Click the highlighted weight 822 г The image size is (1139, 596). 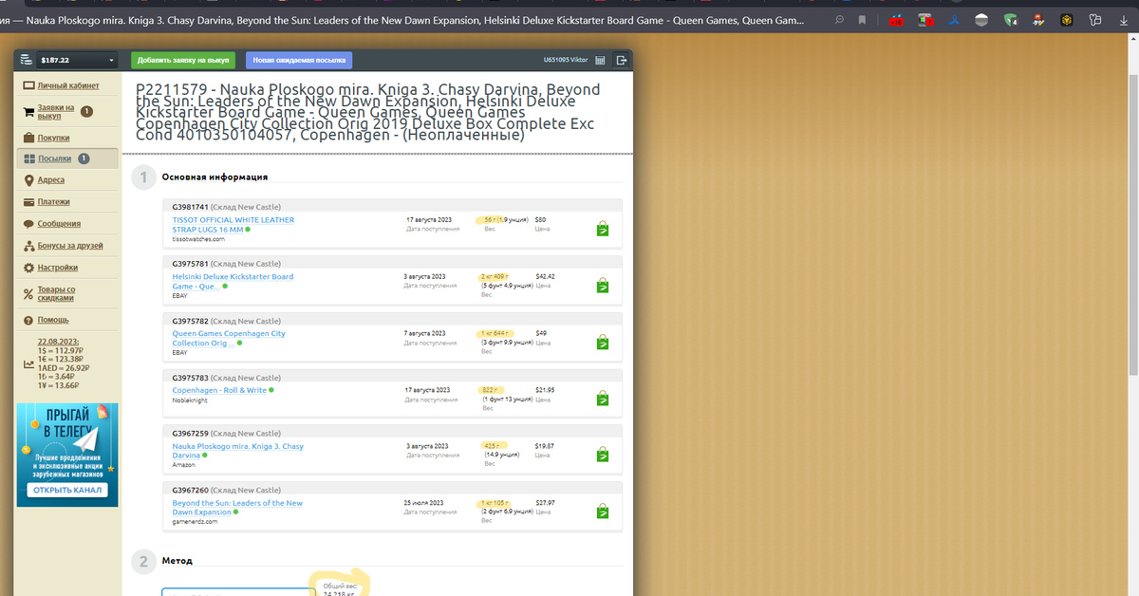[x=489, y=390]
